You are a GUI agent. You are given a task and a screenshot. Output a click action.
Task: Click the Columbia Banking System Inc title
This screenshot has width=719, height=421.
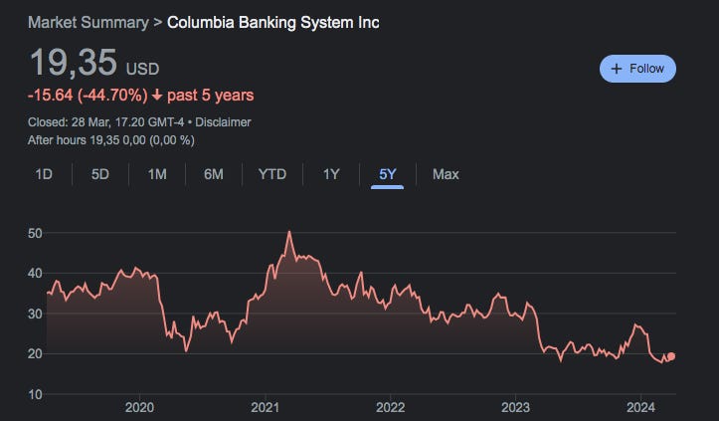(272, 23)
